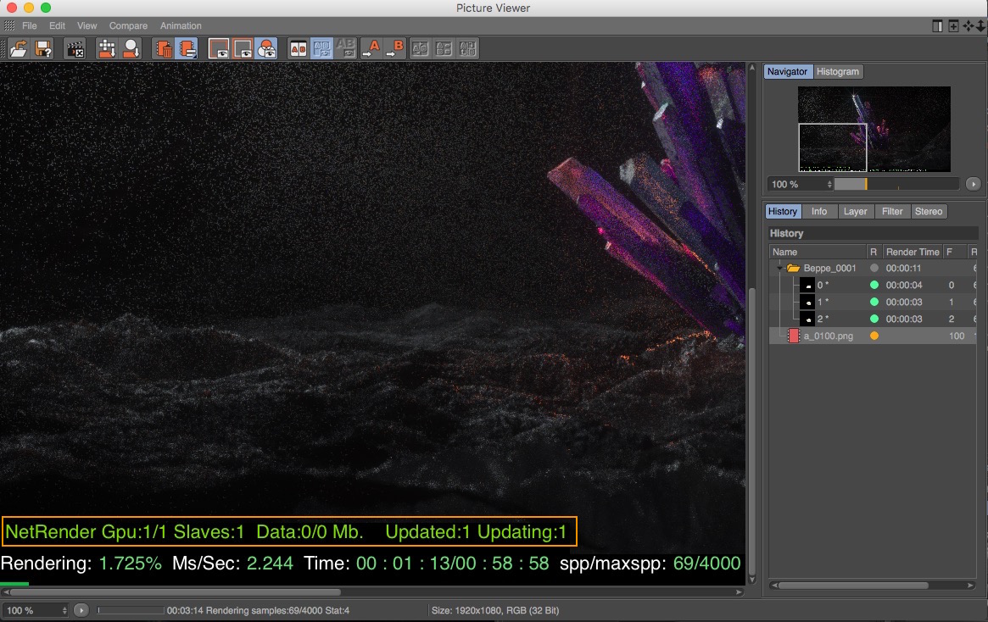Click the round arrow button beside Navigator slider
Viewport: 988px width, 622px height.
tap(973, 185)
